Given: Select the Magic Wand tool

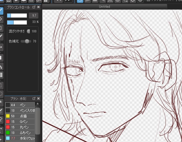Looking at the screenshot, I should tap(1, 102).
